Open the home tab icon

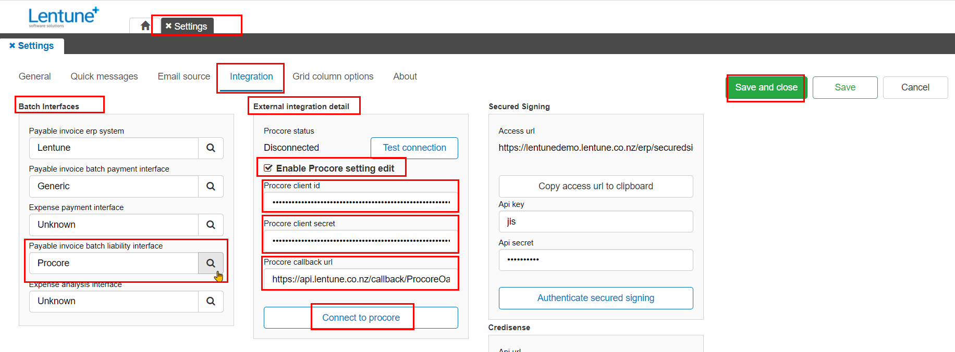pyautogui.click(x=145, y=26)
